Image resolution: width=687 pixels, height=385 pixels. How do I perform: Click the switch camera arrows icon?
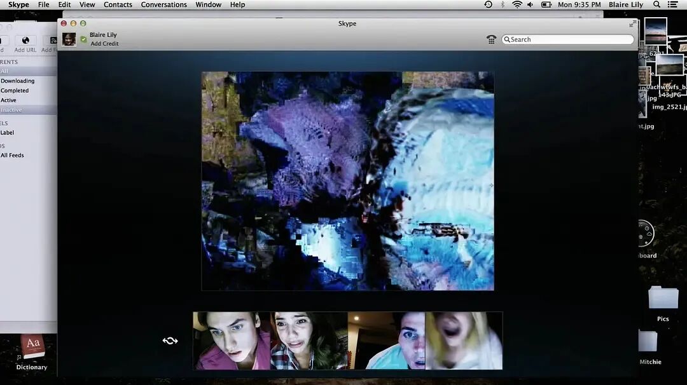tap(170, 341)
